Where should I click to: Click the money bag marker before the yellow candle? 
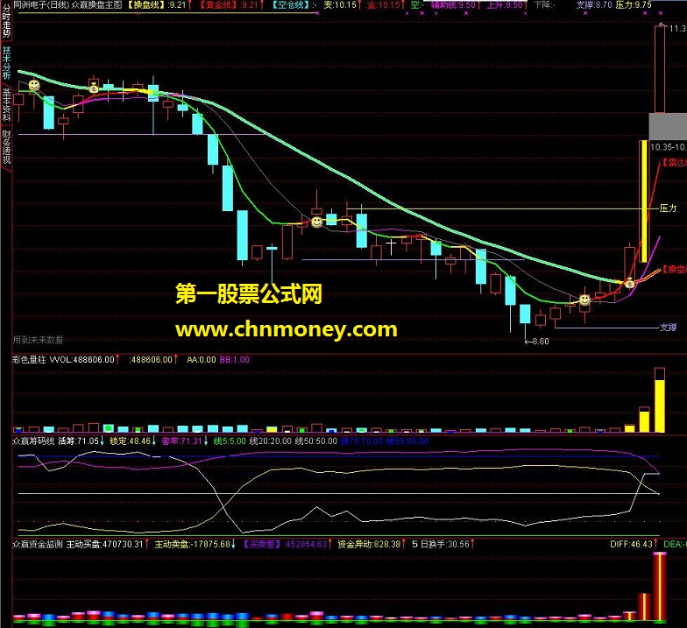629,284
